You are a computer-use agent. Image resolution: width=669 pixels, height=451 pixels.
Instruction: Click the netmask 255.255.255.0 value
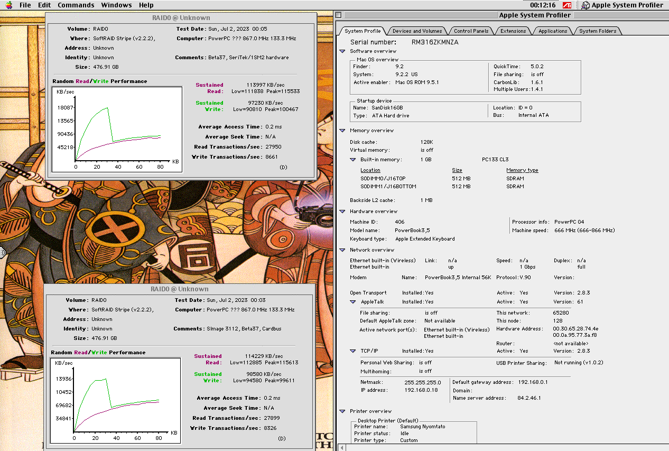pos(423,382)
